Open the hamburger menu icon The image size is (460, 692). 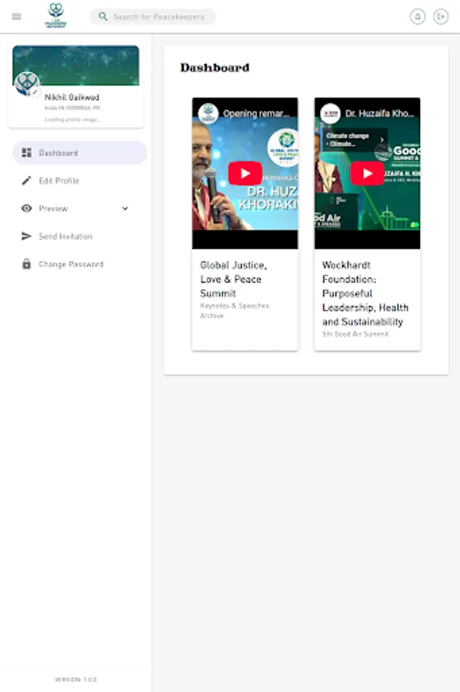click(x=17, y=16)
